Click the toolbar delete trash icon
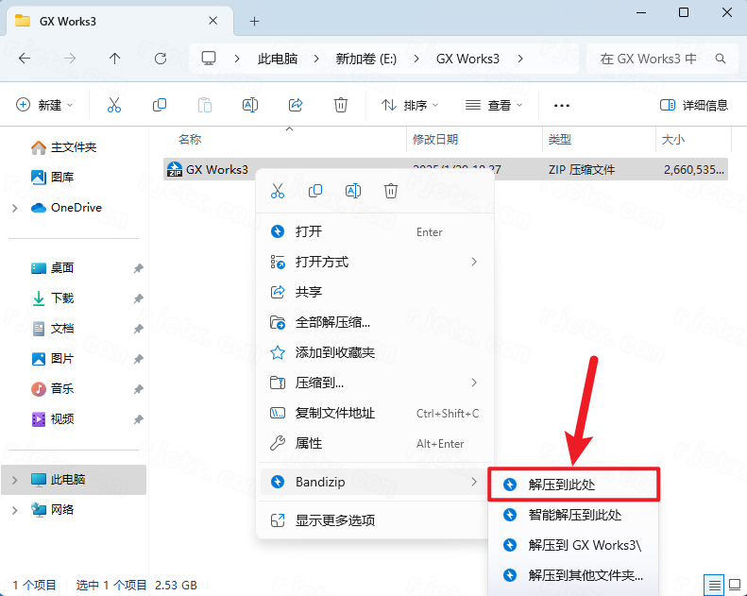This screenshot has height=596, width=747. (341, 105)
